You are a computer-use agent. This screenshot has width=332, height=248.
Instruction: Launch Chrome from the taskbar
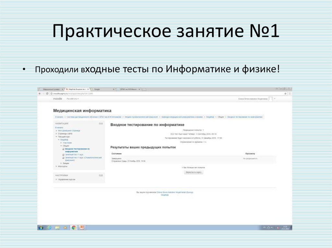click(74, 227)
